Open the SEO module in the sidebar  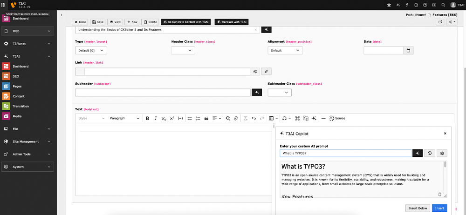[16, 76]
